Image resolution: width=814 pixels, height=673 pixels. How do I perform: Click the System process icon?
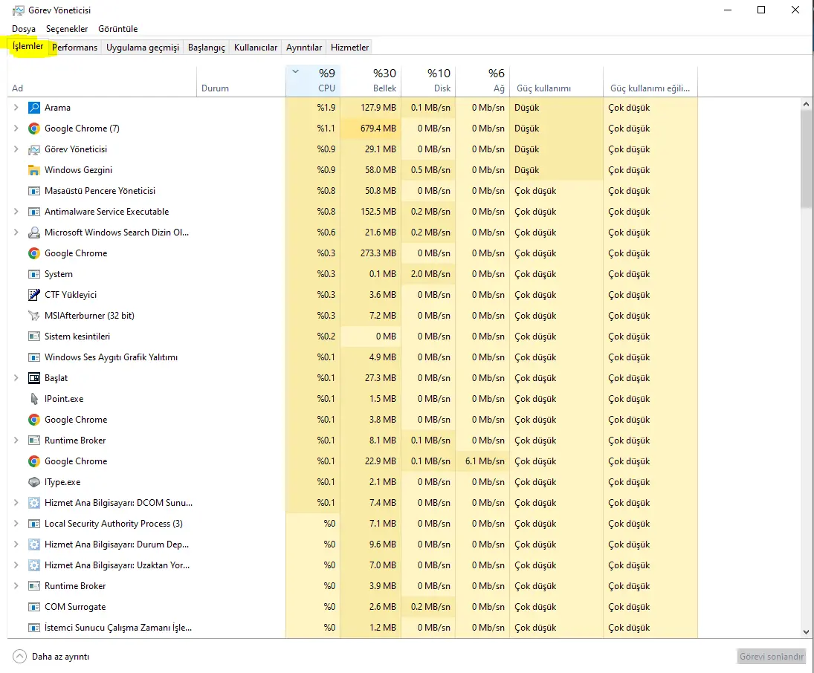pyautogui.click(x=33, y=274)
